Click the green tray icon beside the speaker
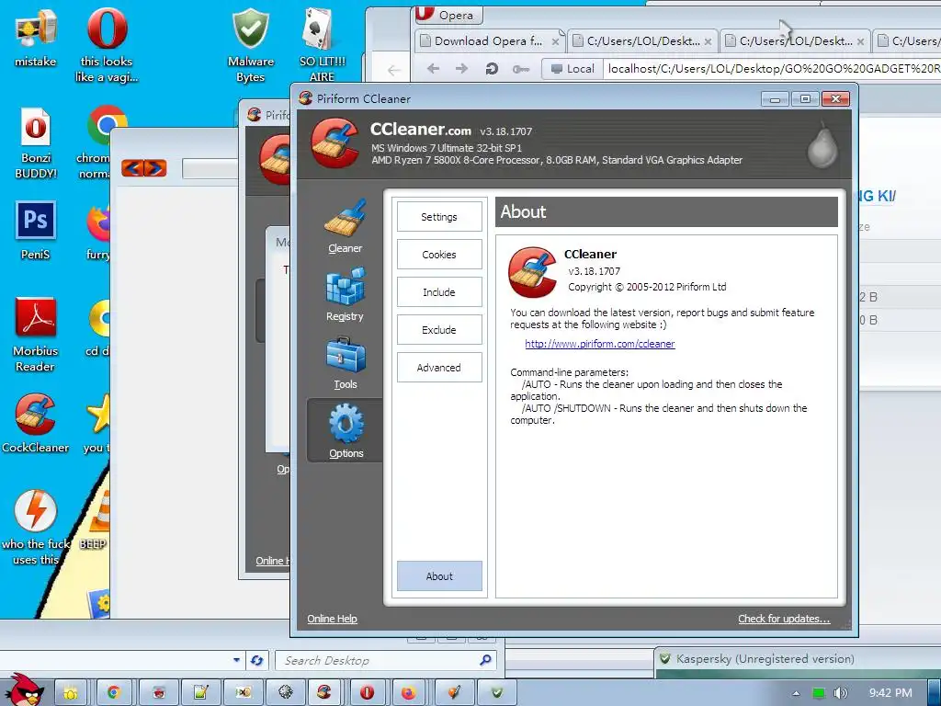This screenshot has height=706, width=941. pyautogui.click(x=819, y=693)
